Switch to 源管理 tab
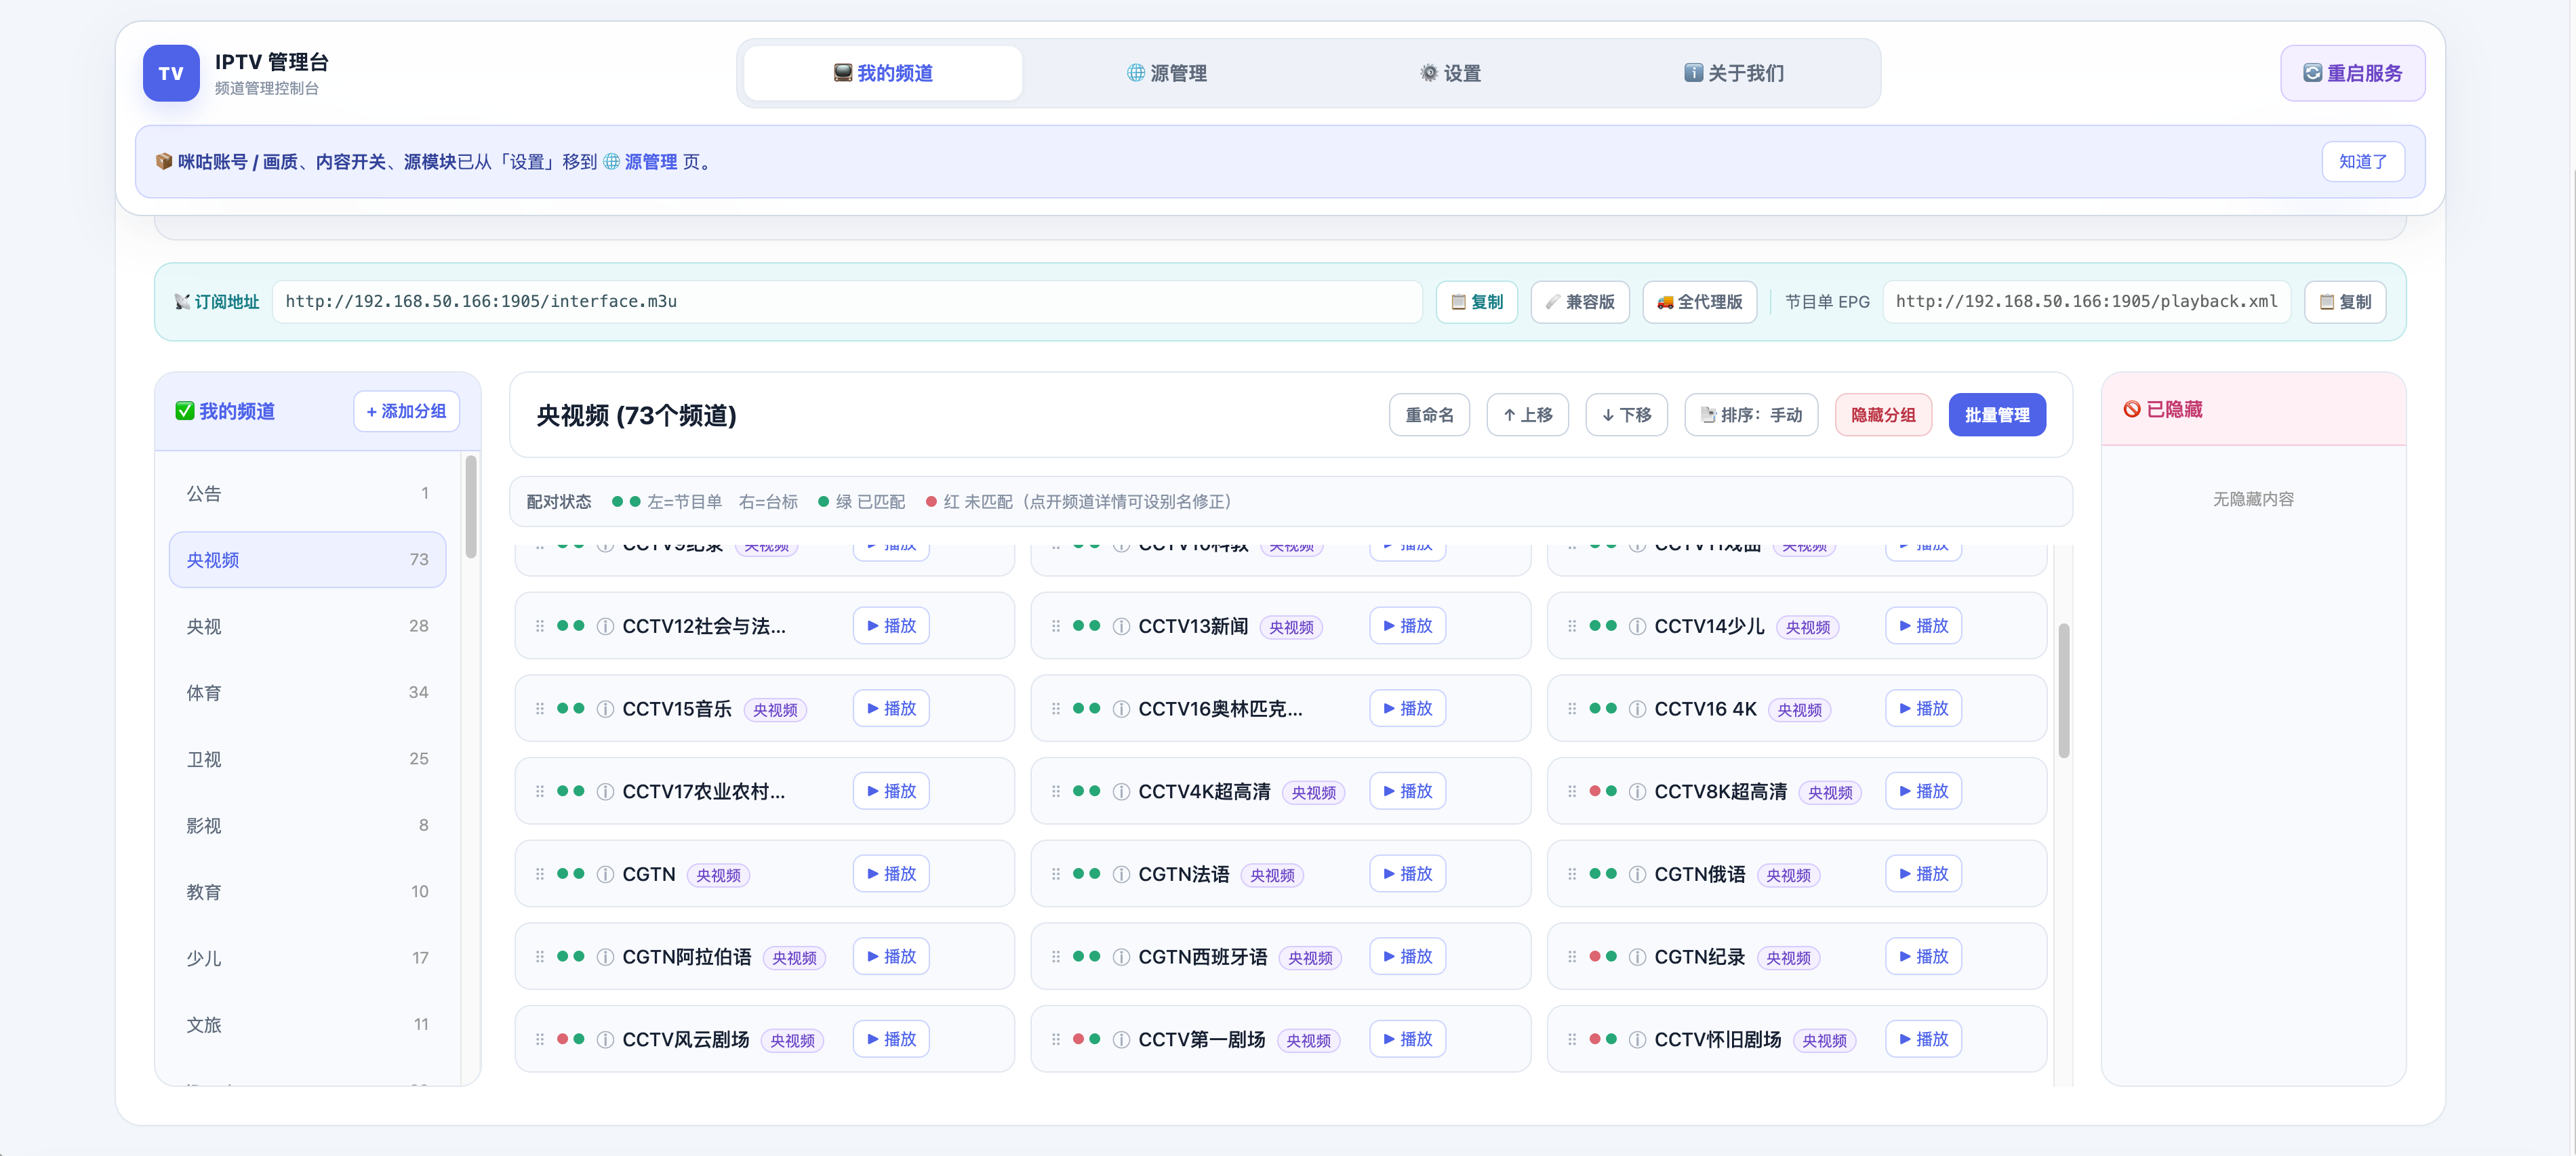 (x=1167, y=73)
